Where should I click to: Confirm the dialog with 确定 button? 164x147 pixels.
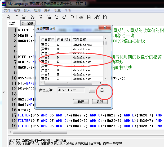pos(81,102)
